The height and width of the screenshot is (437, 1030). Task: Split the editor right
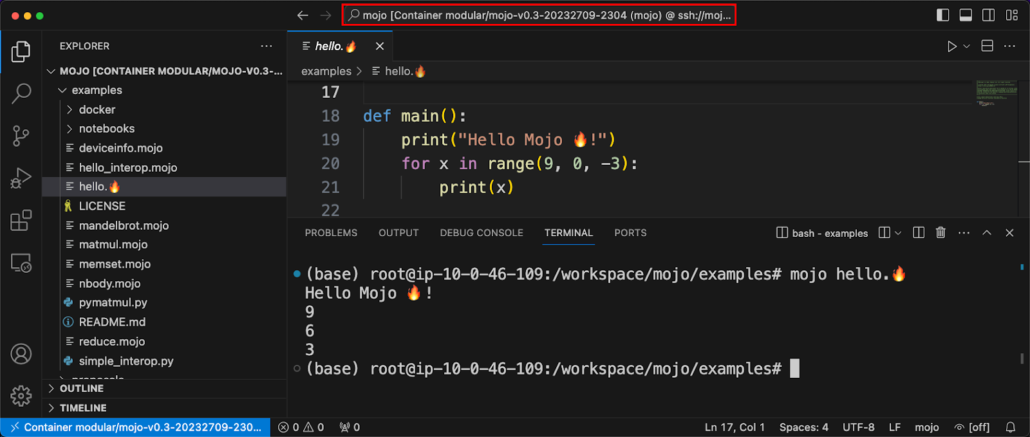tap(988, 46)
